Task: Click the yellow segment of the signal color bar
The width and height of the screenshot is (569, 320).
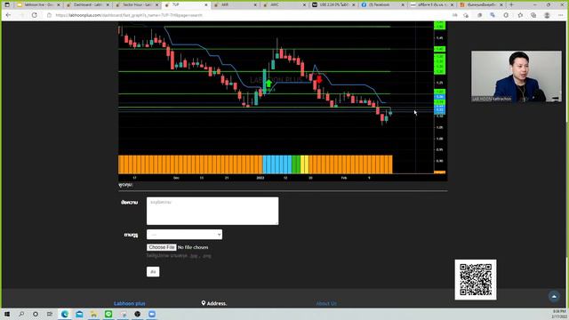Action: pyautogui.click(x=304, y=164)
